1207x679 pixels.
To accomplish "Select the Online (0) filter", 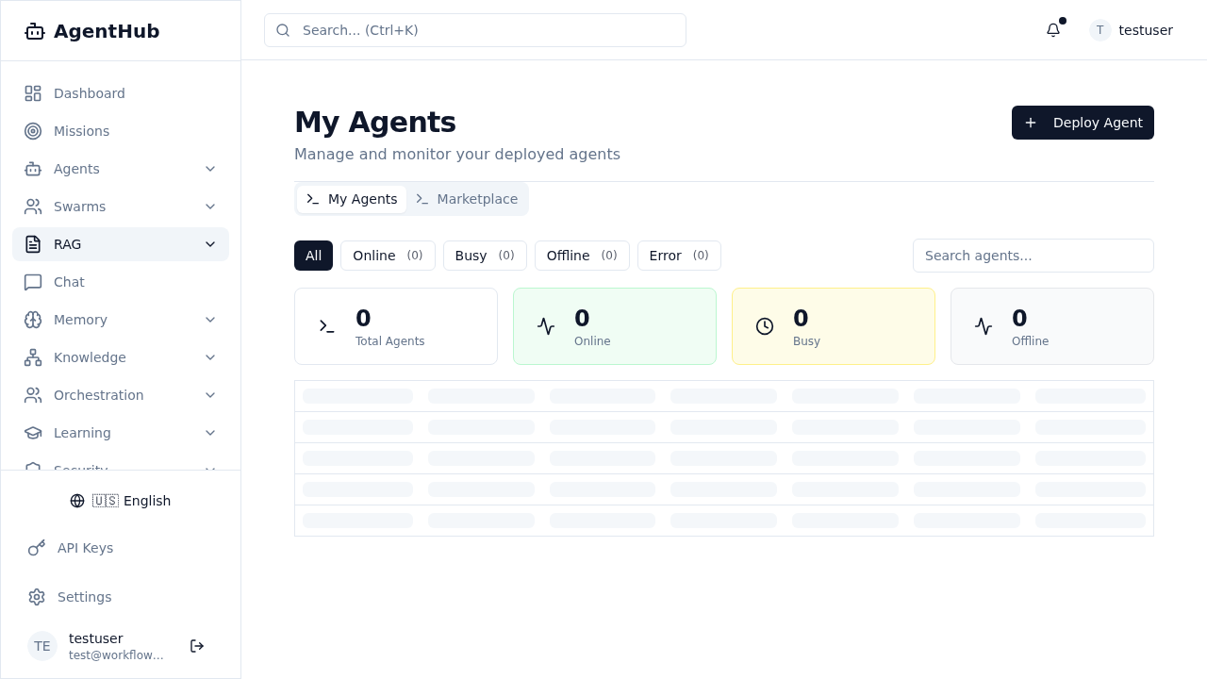I will (x=388, y=256).
